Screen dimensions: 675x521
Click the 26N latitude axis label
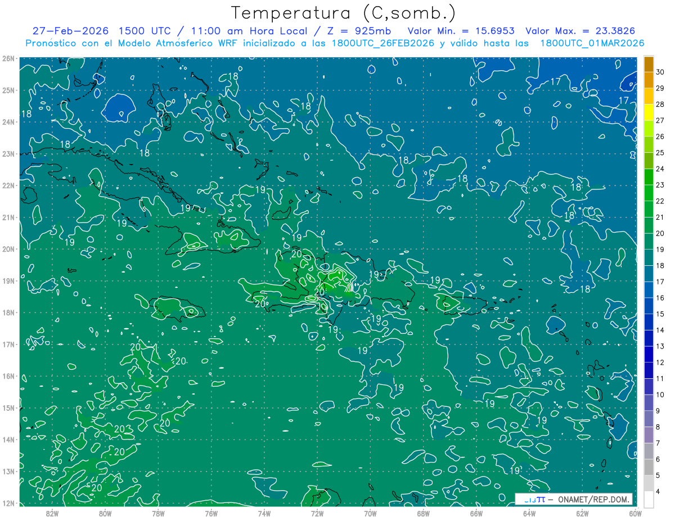click(8, 58)
